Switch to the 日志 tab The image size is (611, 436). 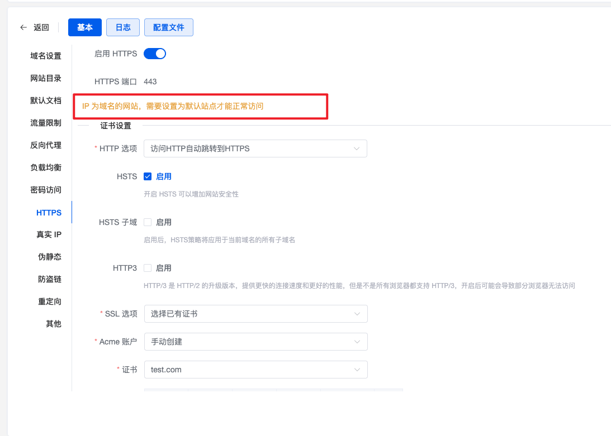tap(123, 27)
